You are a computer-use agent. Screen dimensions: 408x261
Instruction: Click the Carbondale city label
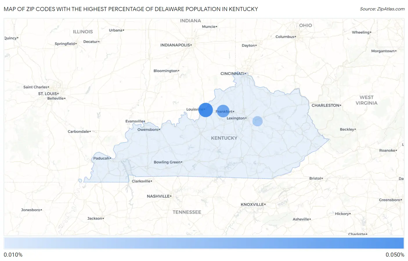click(x=78, y=132)
